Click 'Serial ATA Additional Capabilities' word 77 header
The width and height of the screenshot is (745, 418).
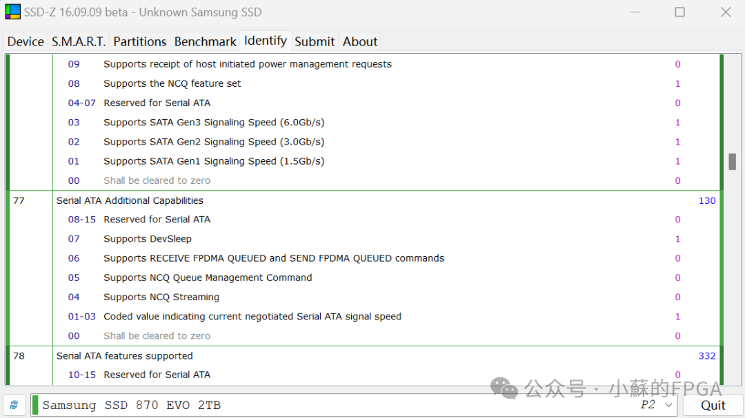130,200
